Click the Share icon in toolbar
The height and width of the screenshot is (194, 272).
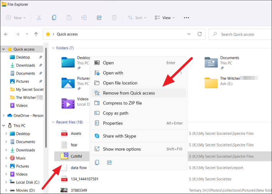pos(99,17)
